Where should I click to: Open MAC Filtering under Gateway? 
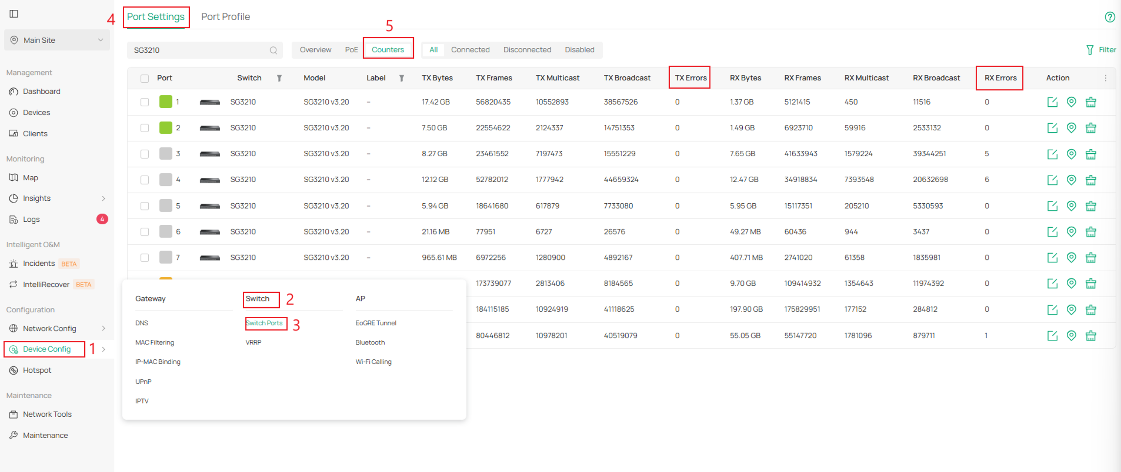[154, 342]
